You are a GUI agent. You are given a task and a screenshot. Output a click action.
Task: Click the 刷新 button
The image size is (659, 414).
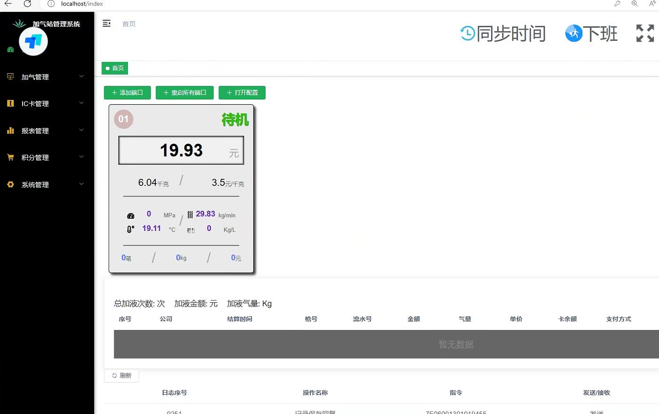point(121,376)
